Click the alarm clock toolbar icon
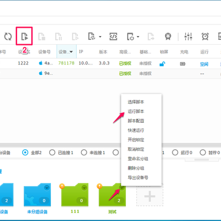This screenshot has height=221, width=221. (205, 37)
